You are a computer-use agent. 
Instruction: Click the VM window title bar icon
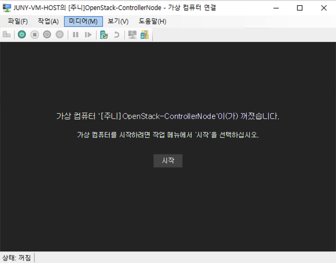coord(7,8)
